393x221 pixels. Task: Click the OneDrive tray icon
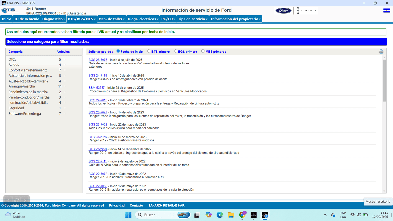[x=333, y=215]
